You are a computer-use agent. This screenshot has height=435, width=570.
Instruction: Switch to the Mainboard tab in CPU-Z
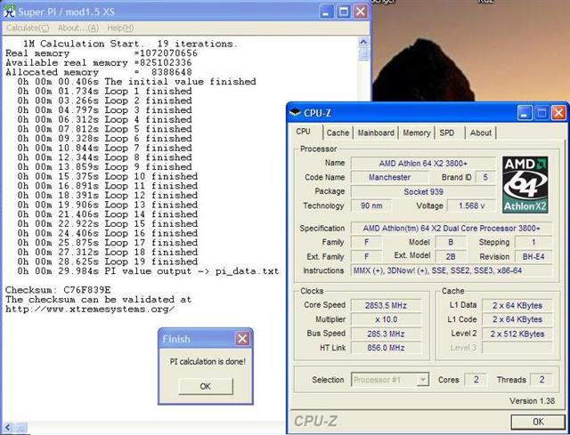coord(376,133)
